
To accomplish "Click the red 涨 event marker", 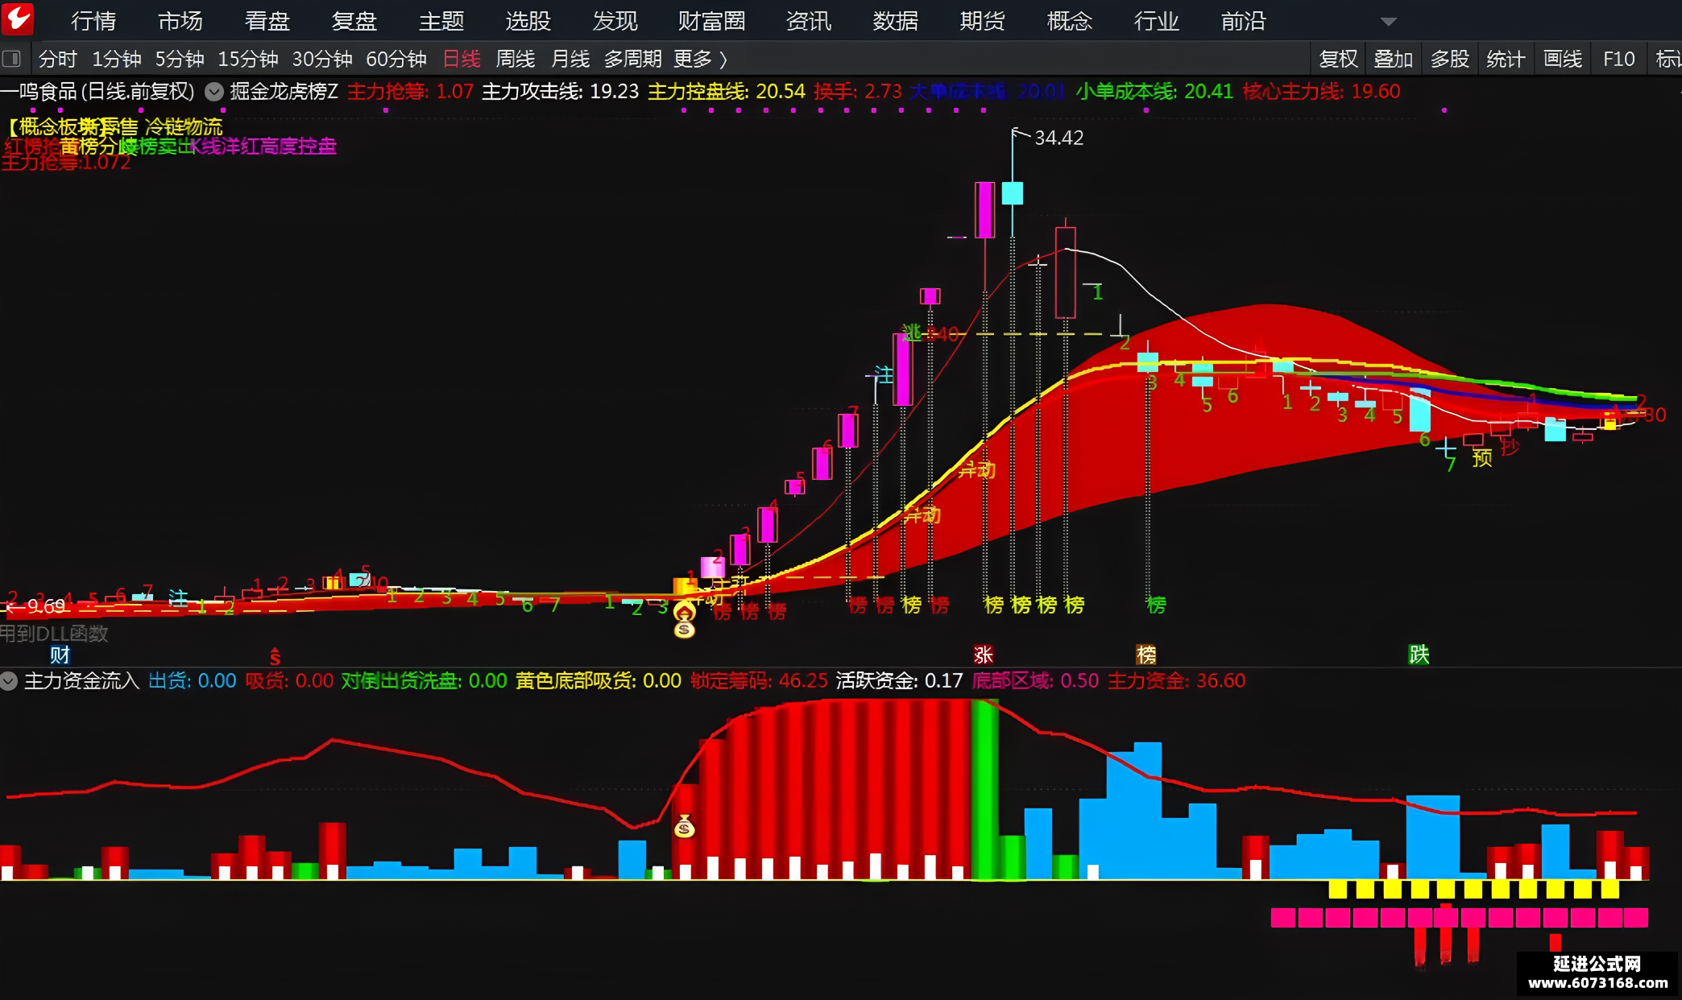I will tap(984, 655).
